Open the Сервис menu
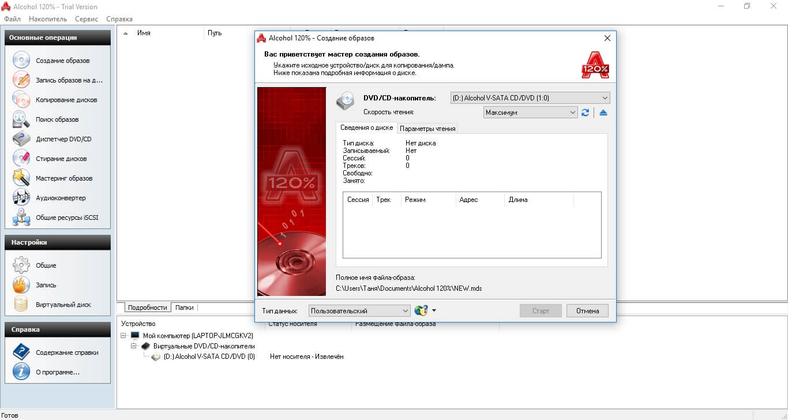 point(87,19)
